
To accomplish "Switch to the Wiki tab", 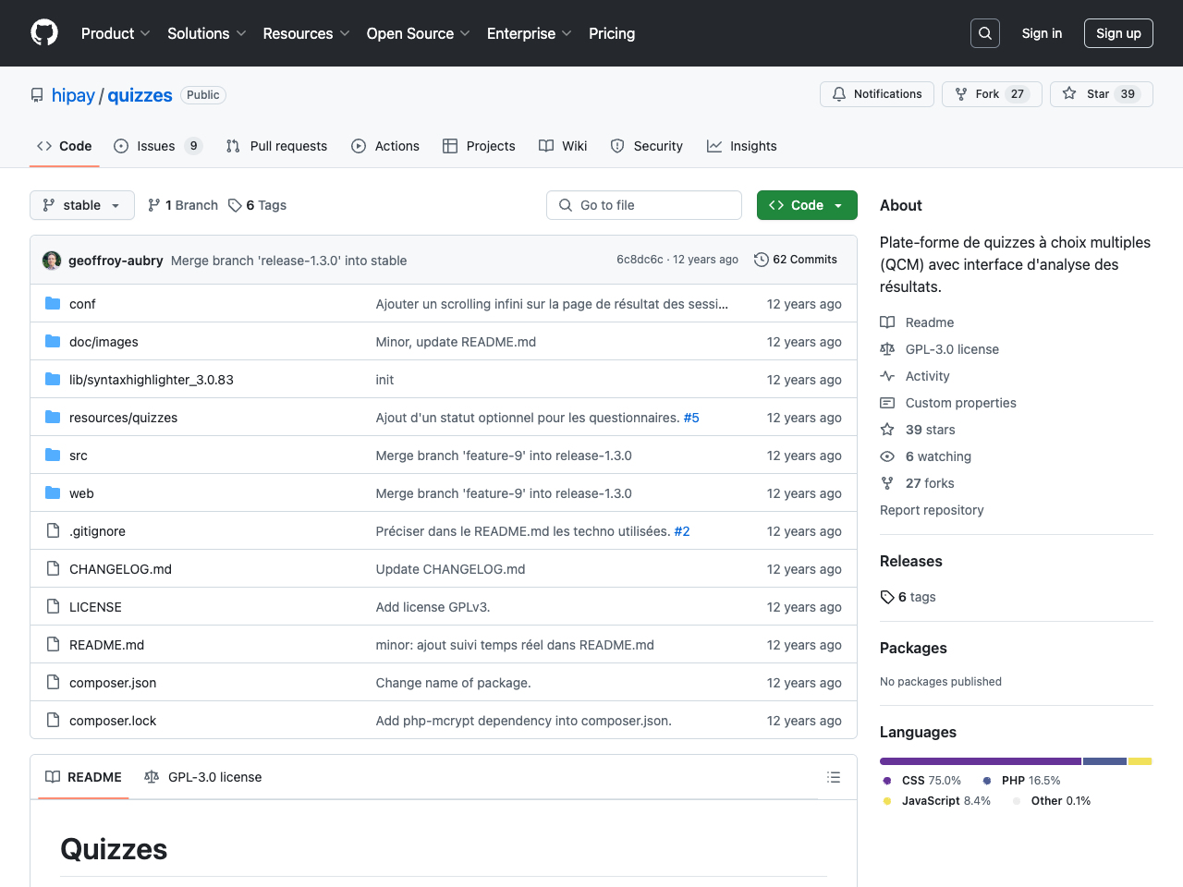I will click(563, 146).
